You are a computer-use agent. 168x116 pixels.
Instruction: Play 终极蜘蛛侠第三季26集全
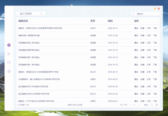[136, 43]
